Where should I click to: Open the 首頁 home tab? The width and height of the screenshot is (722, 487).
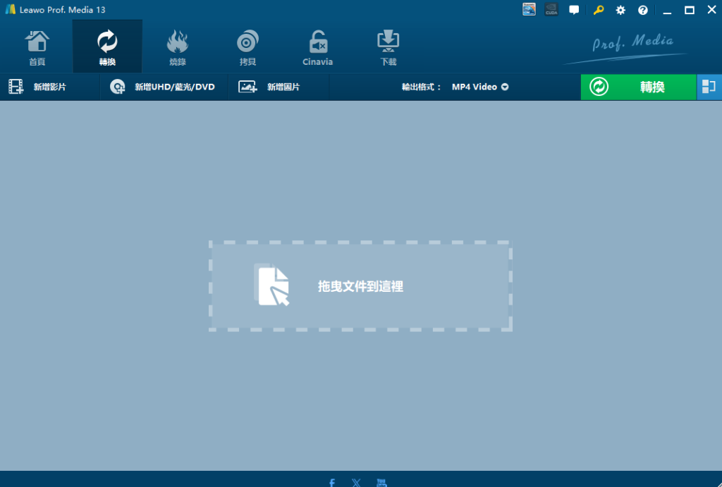(37, 47)
